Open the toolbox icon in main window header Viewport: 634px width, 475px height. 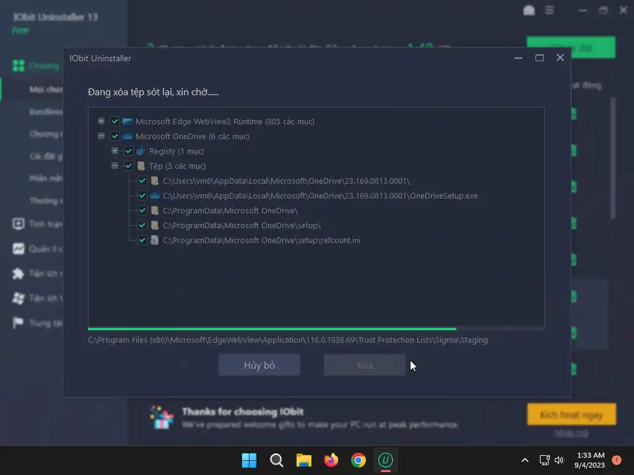coord(529,10)
